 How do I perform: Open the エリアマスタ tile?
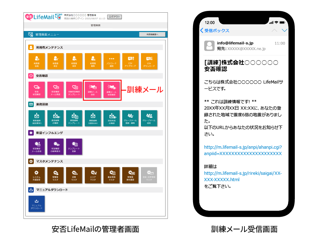(93, 175)
